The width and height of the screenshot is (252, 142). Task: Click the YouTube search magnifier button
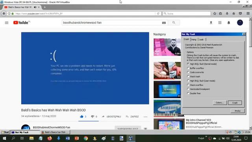(174, 23)
